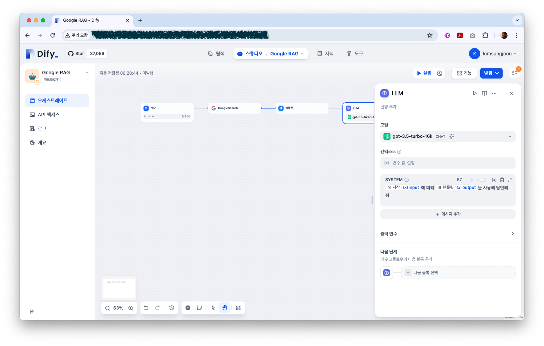Screen dimensions: 544x346
Task: Open the 발행 publish dropdown
Action: [x=491, y=73]
